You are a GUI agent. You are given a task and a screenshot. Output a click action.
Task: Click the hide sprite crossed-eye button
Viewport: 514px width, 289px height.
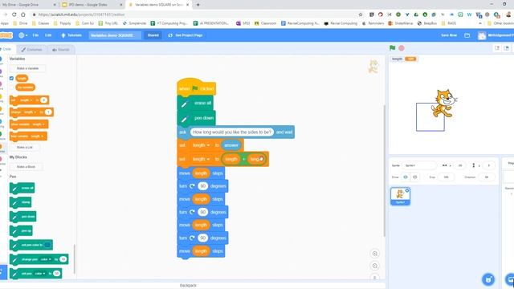point(414,177)
